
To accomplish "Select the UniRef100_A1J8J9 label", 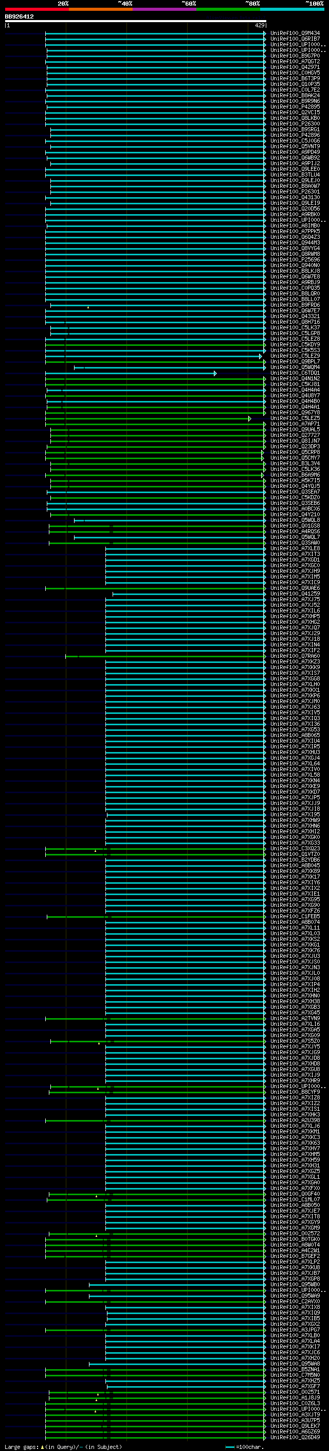I will click(x=295, y=1398).
